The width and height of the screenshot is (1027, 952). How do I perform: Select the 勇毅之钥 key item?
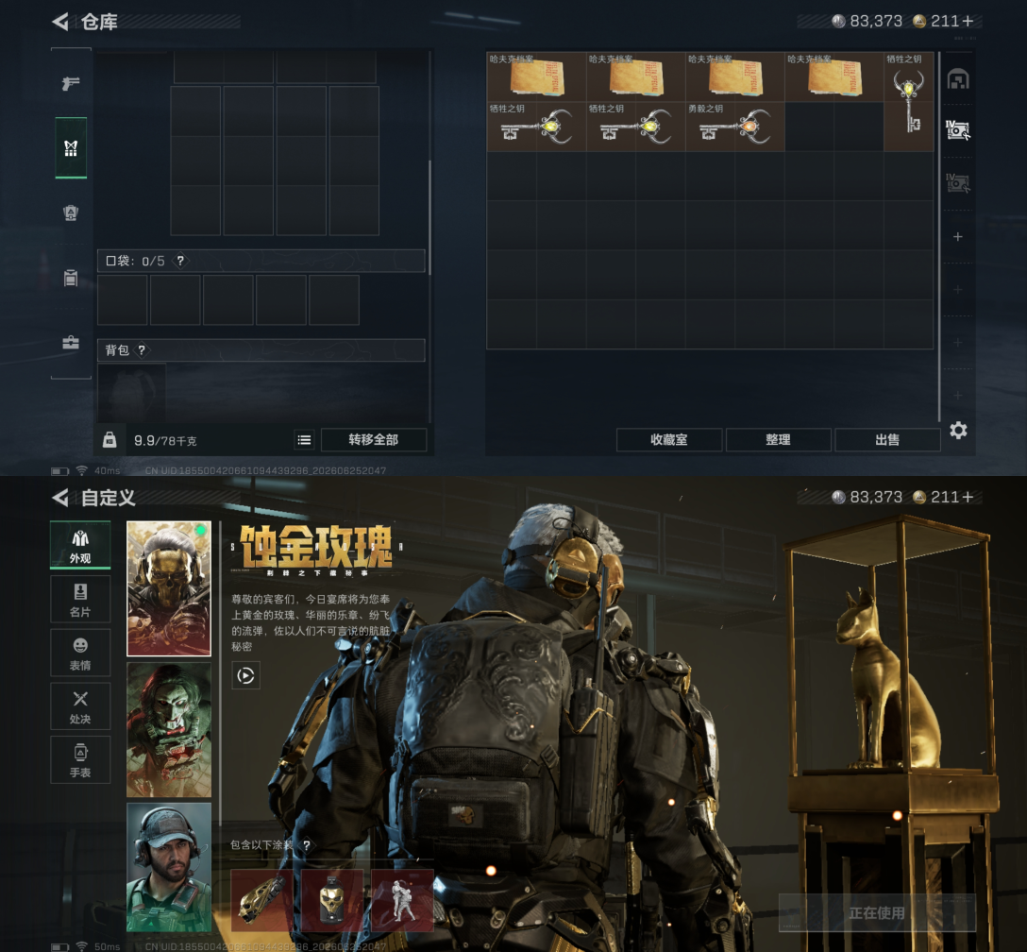pos(735,127)
